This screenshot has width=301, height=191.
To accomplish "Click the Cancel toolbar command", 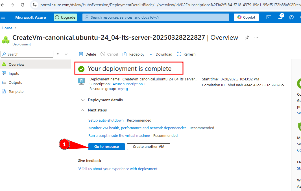I will tap(109, 54).
